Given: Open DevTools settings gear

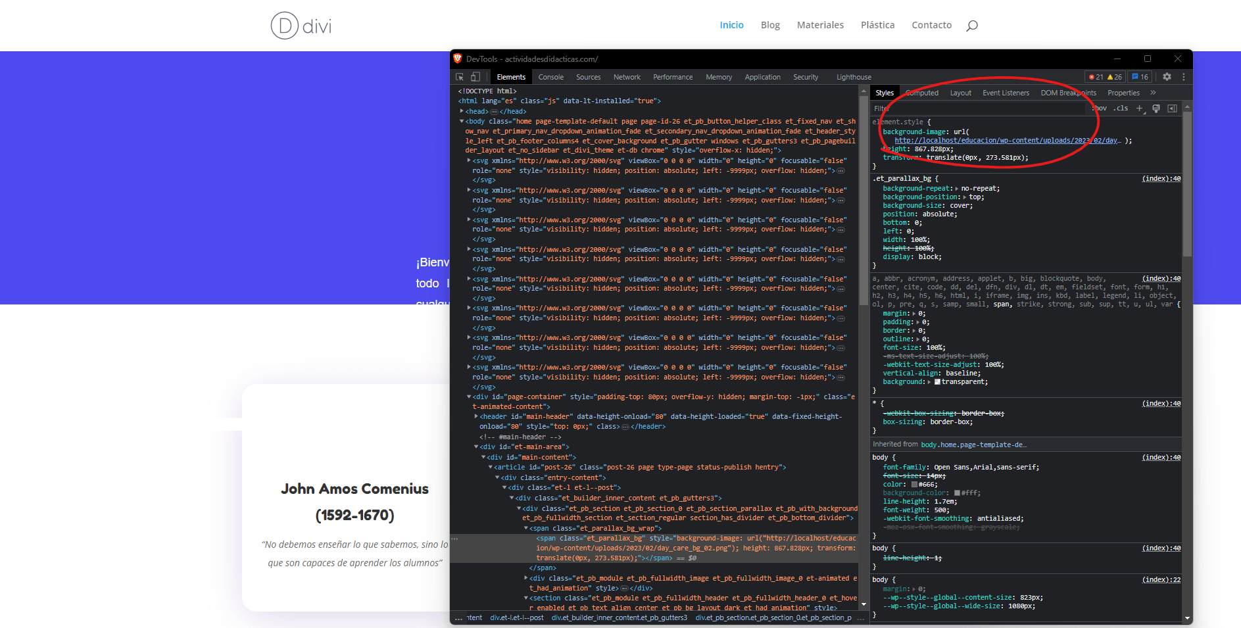Looking at the screenshot, I should (x=1167, y=77).
